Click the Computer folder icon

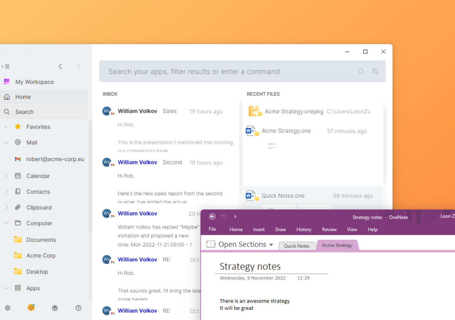tap(18, 223)
